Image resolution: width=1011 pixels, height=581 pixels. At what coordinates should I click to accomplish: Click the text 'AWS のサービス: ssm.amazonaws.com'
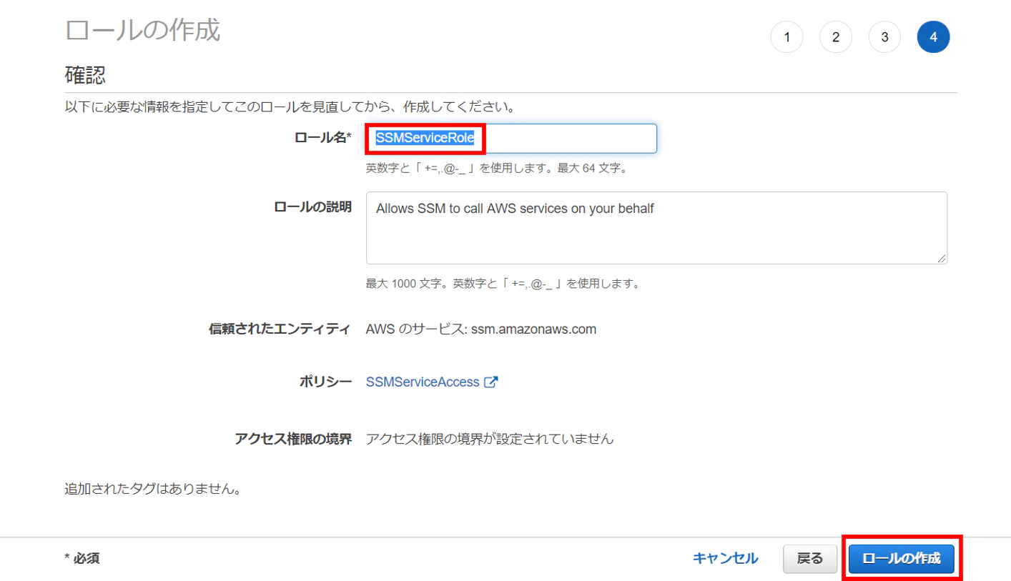[x=481, y=329]
